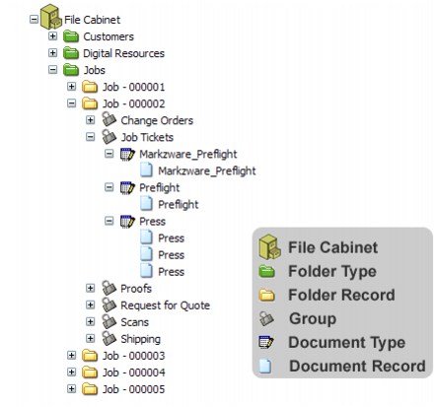The height and width of the screenshot is (407, 438).
Task: Click the yellow folder icon for Job - 000002
Action: coord(90,103)
